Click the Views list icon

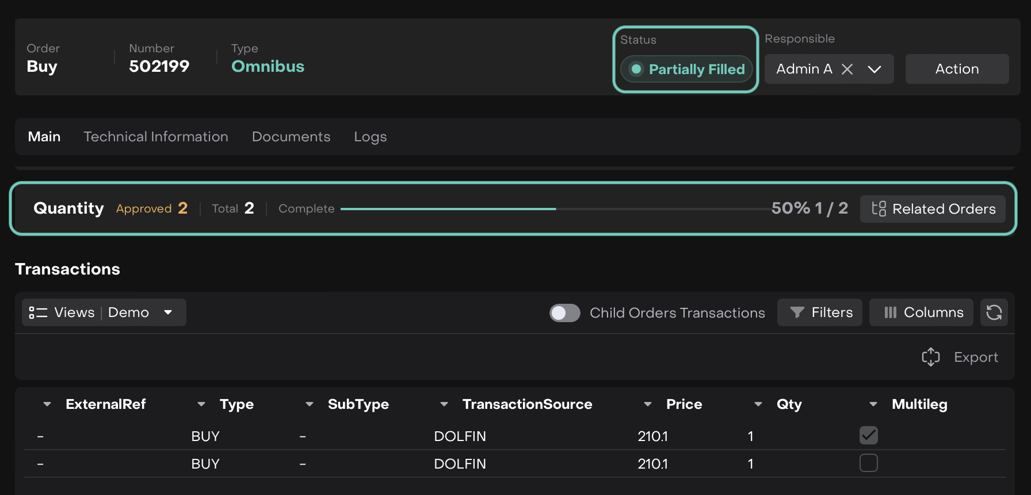pos(38,312)
